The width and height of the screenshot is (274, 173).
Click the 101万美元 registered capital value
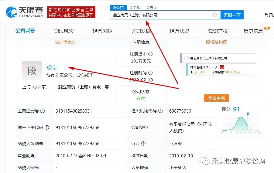click(141, 61)
